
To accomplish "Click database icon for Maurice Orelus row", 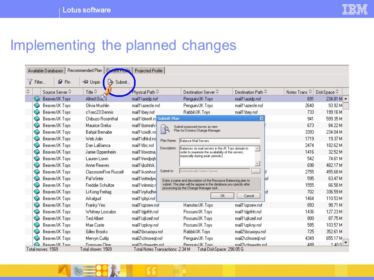I will tap(37, 125).
